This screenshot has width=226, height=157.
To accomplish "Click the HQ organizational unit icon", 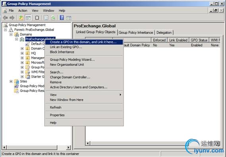I will (x=27, y=53).
